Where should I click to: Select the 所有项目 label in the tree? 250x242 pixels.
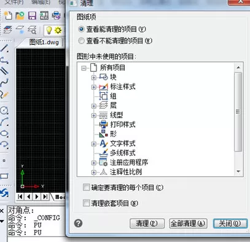[112, 68]
